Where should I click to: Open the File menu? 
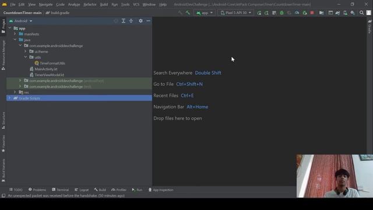pos(13,5)
